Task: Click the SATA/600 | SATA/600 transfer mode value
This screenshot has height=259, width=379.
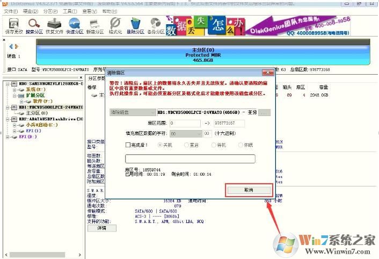Action: (156, 211)
